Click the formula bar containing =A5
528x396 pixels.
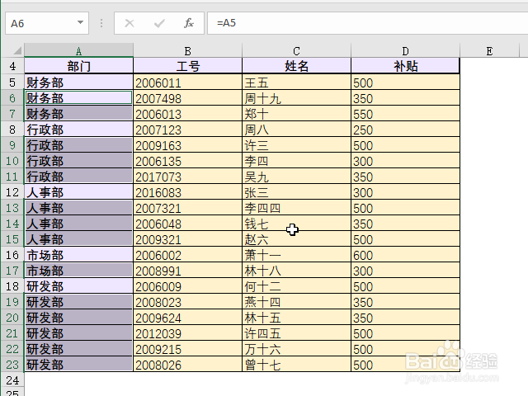click(x=367, y=23)
